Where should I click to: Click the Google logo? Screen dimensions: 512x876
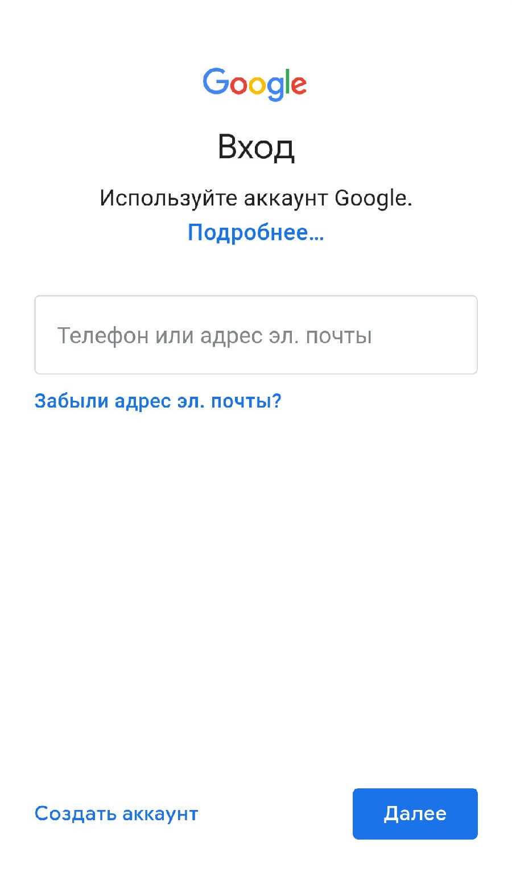pyautogui.click(x=255, y=84)
